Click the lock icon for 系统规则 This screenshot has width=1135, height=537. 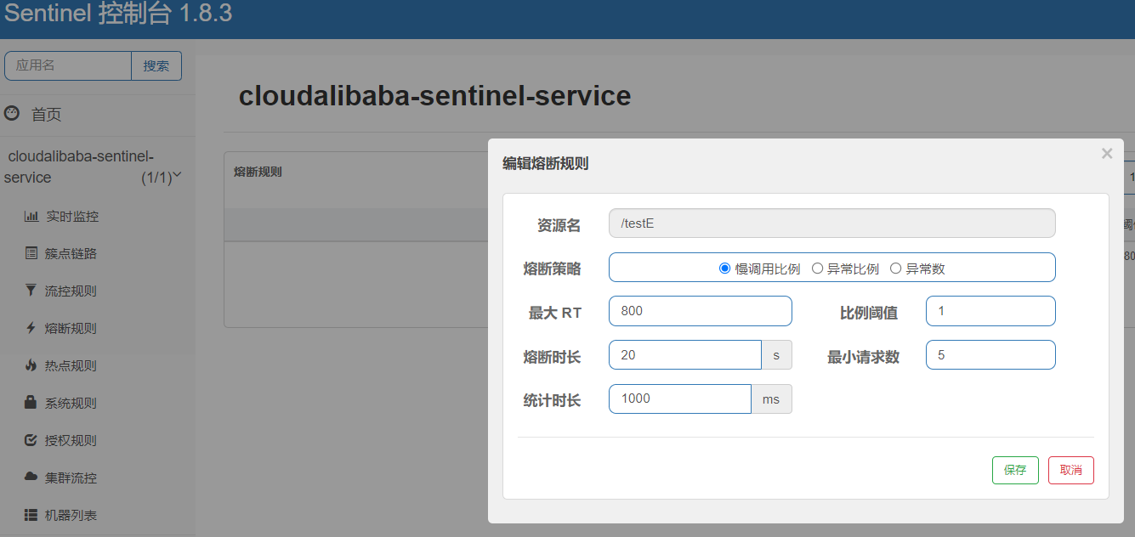[31, 403]
